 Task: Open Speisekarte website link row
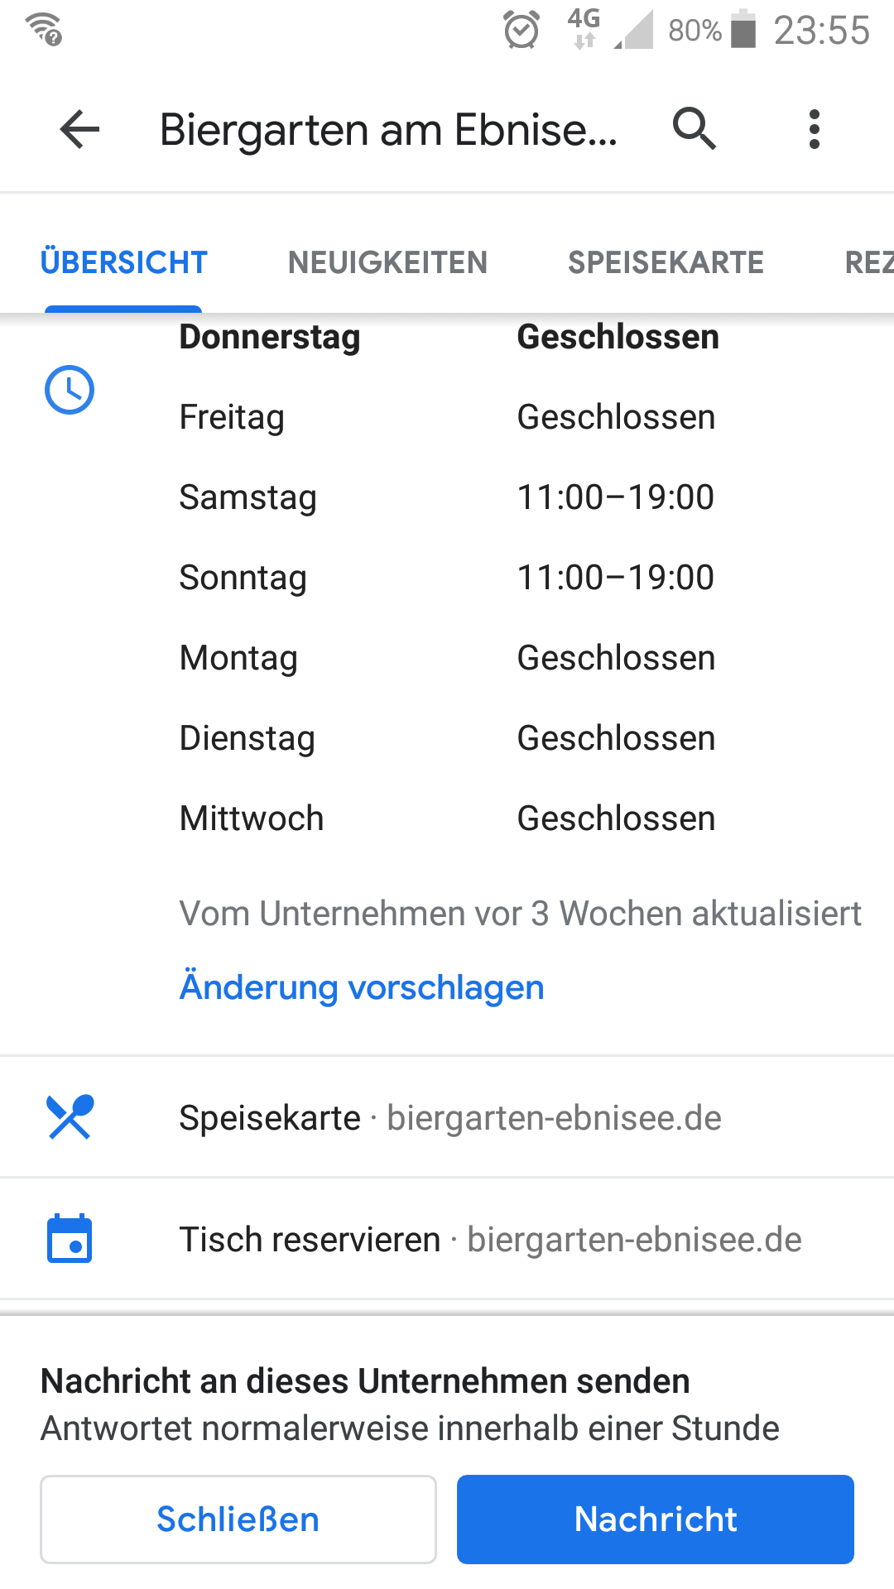450,1118
